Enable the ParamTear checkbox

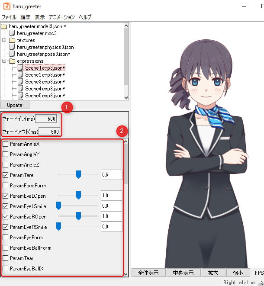[x=6, y=258]
